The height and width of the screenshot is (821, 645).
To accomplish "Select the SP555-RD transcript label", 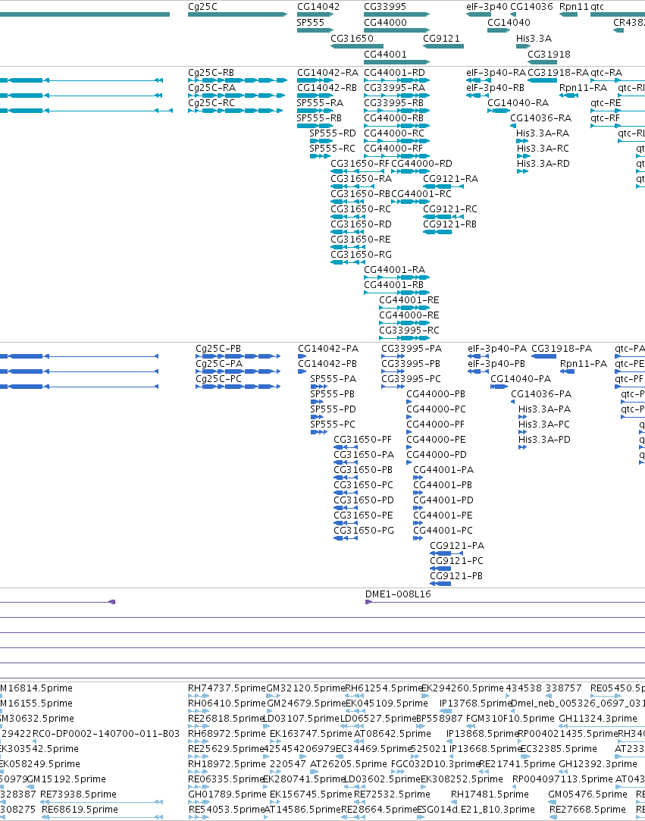I will [x=333, y=133].
